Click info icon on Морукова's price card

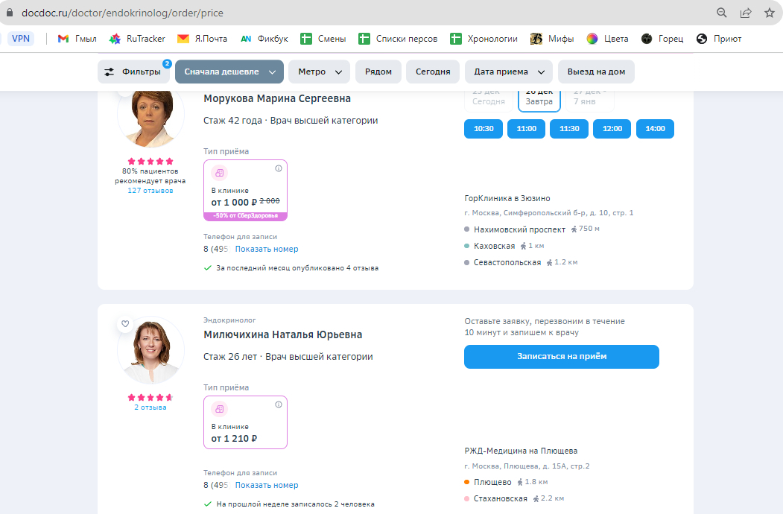(x=279, y=168)
